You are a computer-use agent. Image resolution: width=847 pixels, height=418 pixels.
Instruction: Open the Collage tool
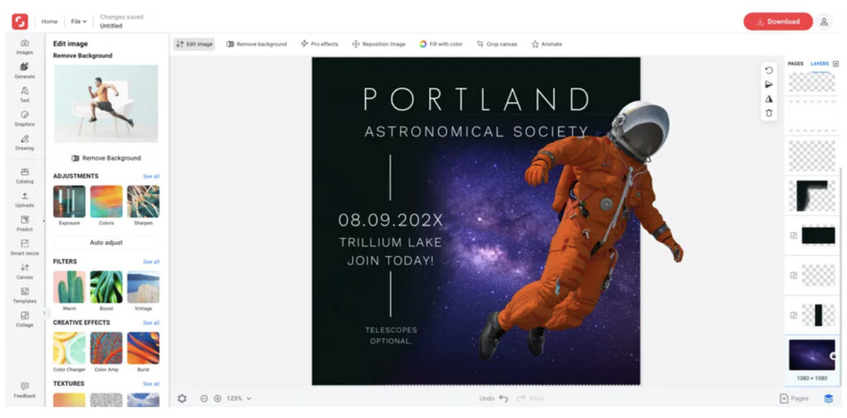tap(24, 319)
